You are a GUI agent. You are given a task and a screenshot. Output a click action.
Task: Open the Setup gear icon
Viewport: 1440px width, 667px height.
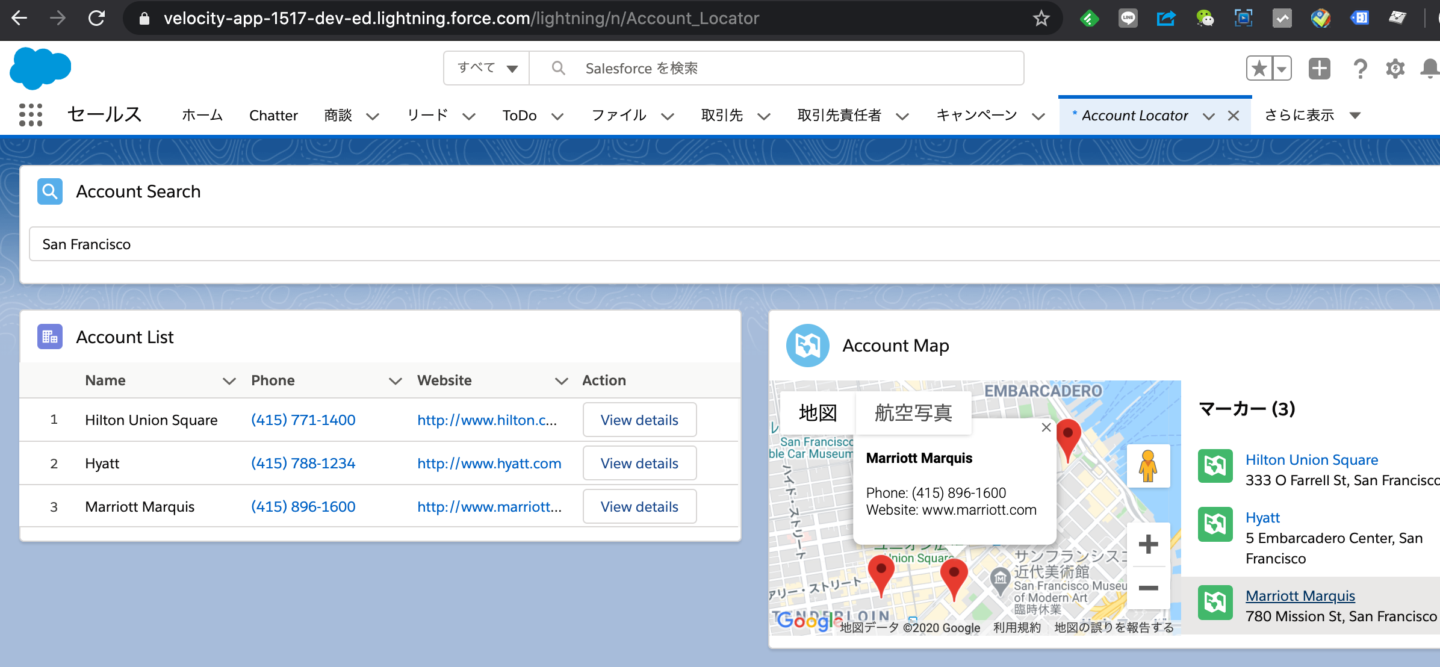[1395, 69]
